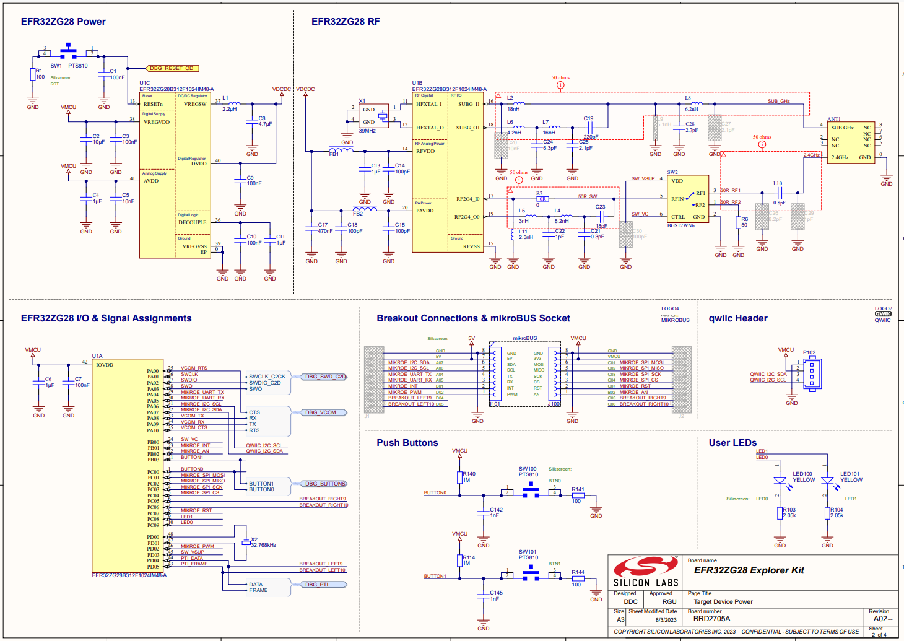
Task: Select the FB2 ferrite bead symbol
Action: [x=365, y=210]
